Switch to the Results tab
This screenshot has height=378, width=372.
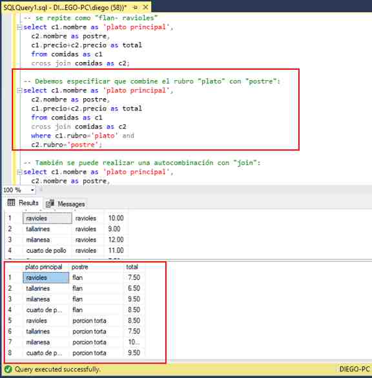[23, 203]
